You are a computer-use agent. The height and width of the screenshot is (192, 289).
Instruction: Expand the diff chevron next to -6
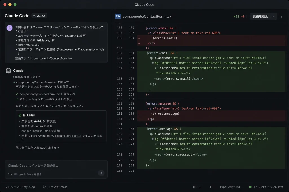247,16
